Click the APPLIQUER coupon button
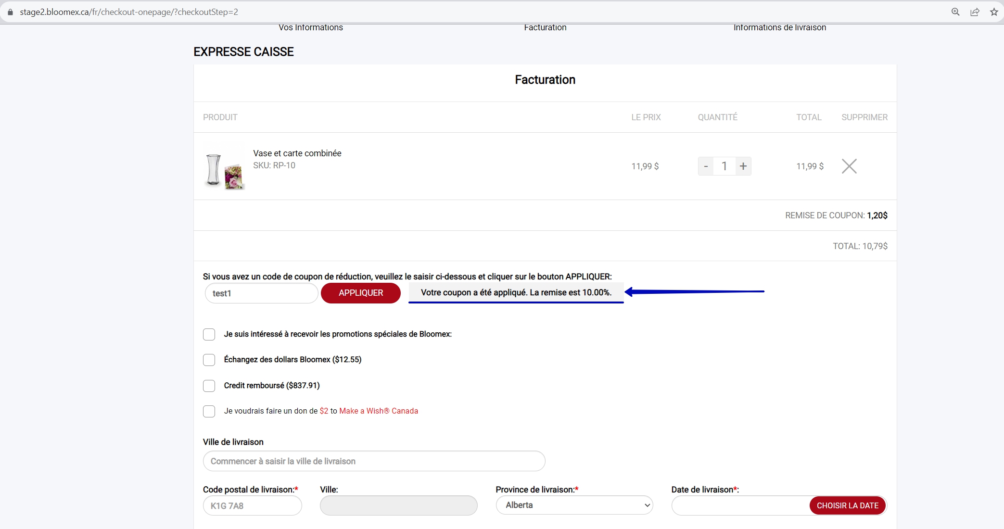Image resolution: width=1004 pixels, height=529 pixels. tap(361, 293)
